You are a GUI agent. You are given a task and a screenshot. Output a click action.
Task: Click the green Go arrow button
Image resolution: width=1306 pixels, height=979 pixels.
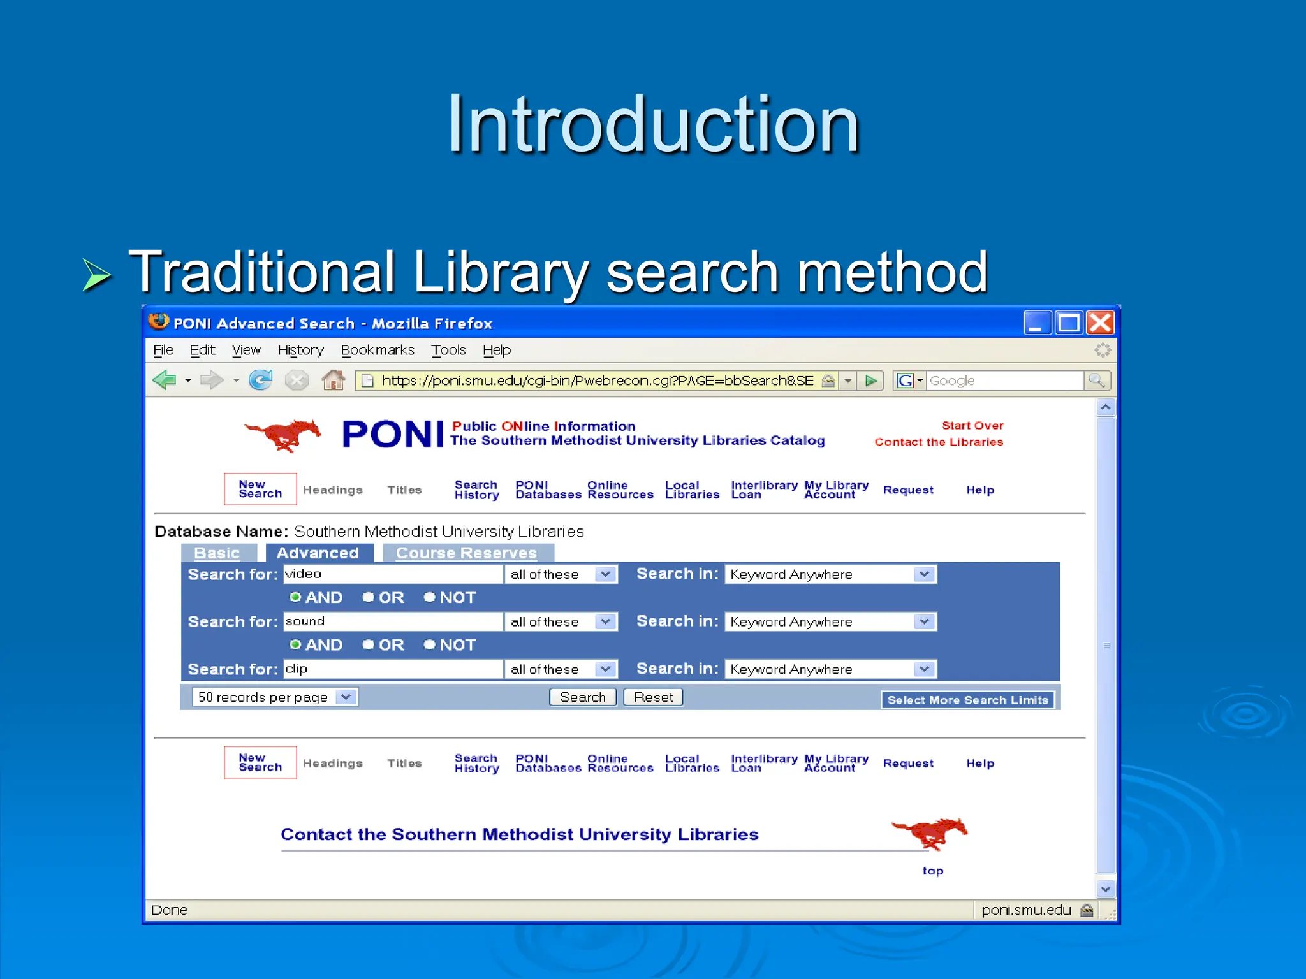tap(871, 381)
